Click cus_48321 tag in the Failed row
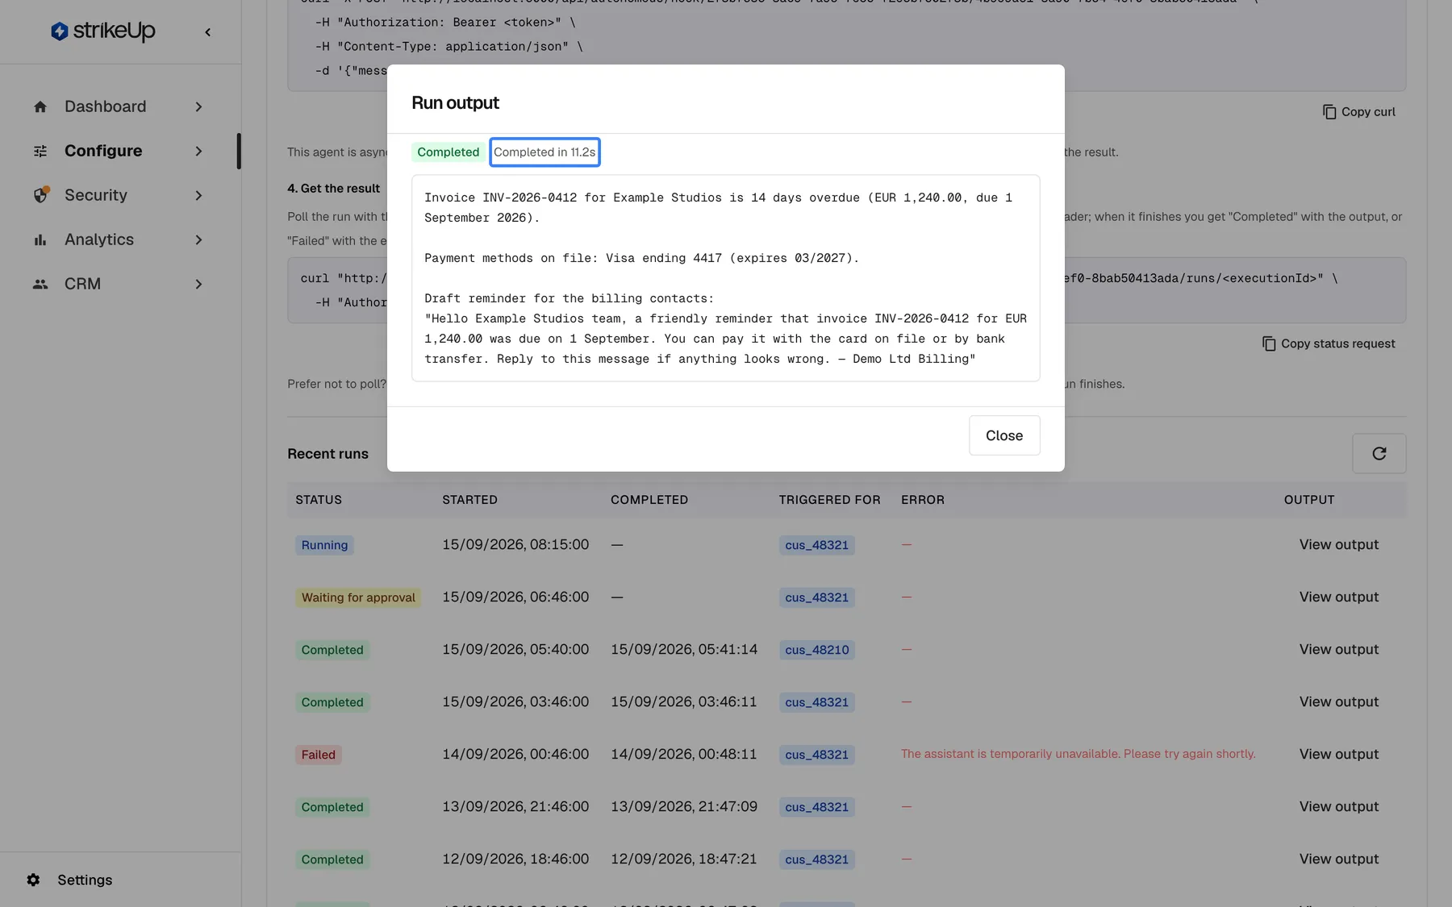Screen dimensions: 1452x907 (816, 755)
